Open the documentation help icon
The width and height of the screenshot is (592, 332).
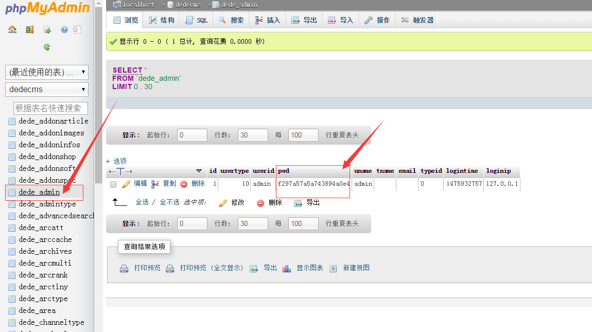(64, 29)
